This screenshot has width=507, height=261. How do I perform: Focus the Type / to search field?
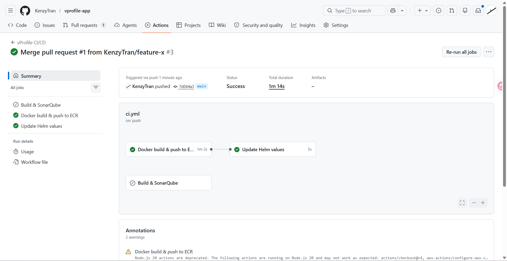354,11
